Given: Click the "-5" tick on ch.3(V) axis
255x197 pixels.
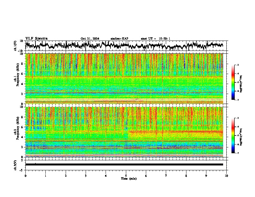Looking at the screenshot, I should click(22, 170).
